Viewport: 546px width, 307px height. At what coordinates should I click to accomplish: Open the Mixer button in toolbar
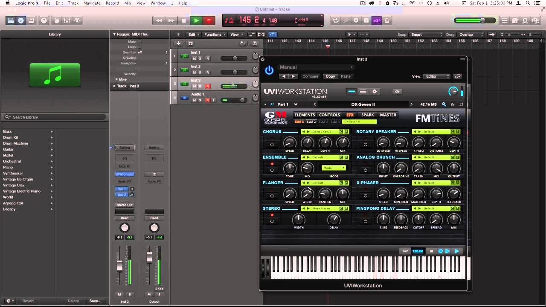coord(67,20)
